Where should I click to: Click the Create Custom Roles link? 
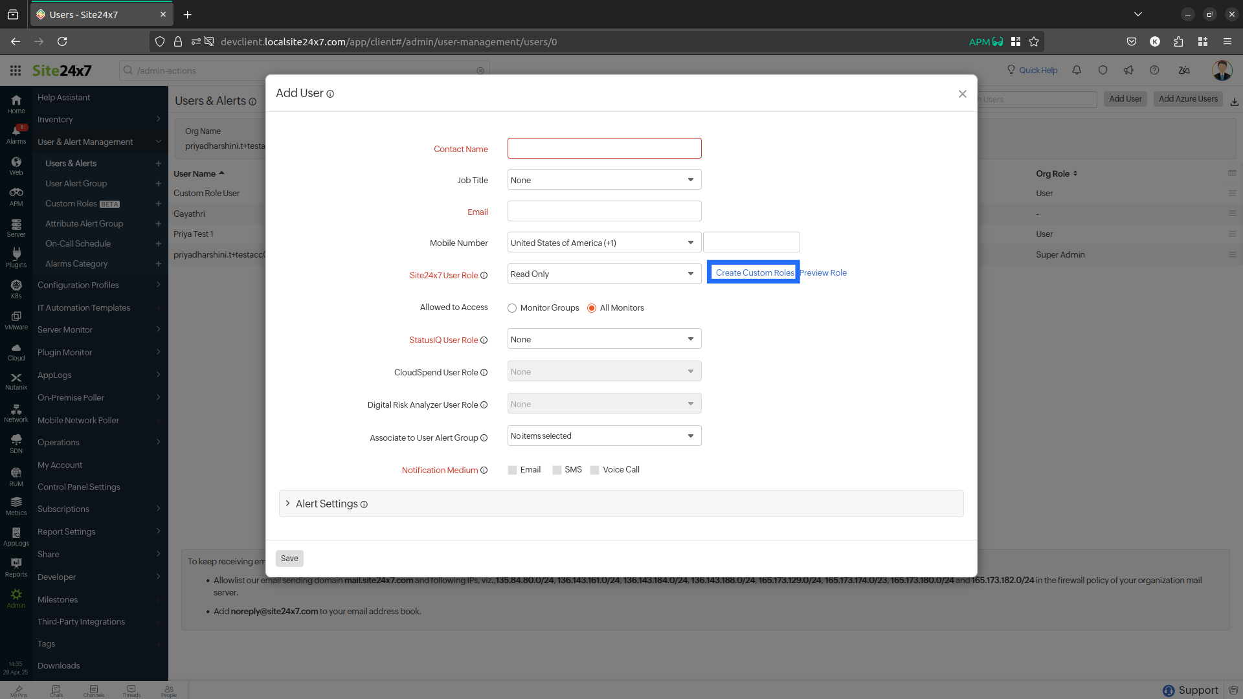(754, 273)
